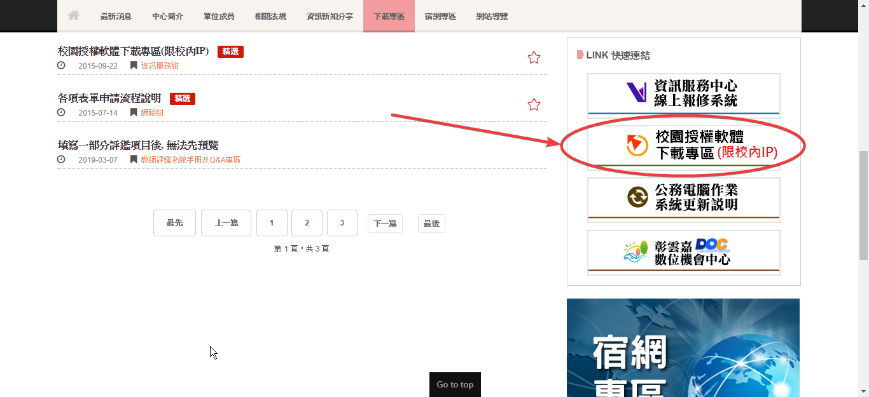Click the date 2015-07-14
Viewport: 869px width, 397px height.
[98, 113]
